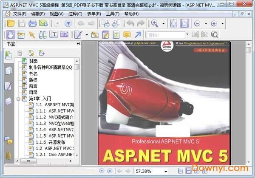255x178 pixels.
Task: Select the pencil annotation tool
Action: coord(78,35)
